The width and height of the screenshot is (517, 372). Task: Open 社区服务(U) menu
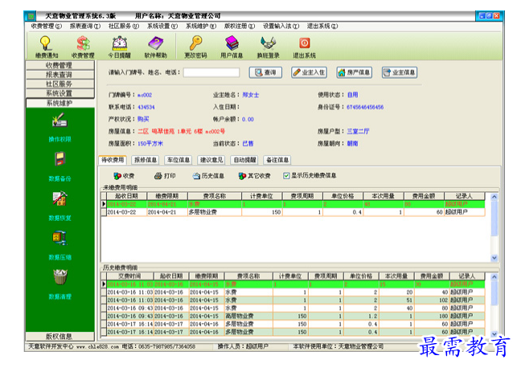(124, 26)
